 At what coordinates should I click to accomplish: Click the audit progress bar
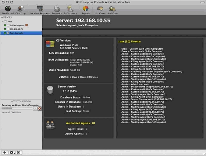click(17, 108)
